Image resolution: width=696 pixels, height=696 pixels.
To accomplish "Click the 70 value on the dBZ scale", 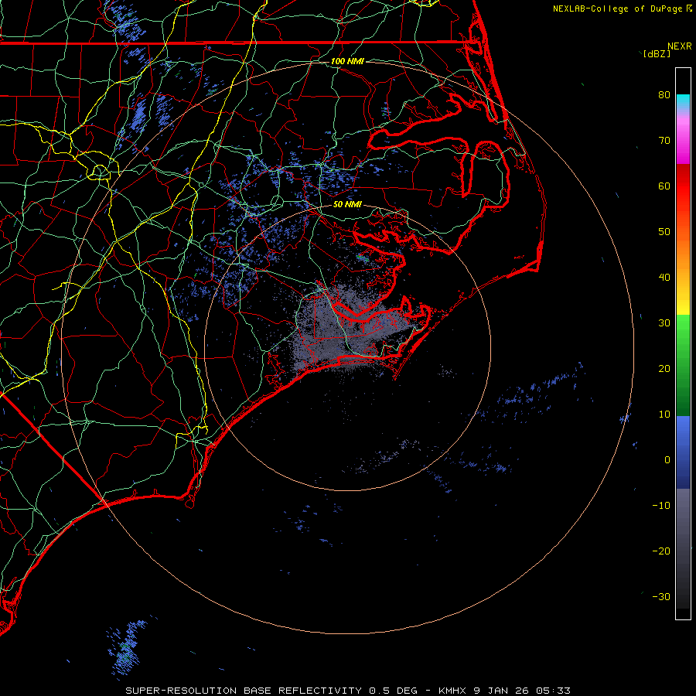I will coord(664,140).
